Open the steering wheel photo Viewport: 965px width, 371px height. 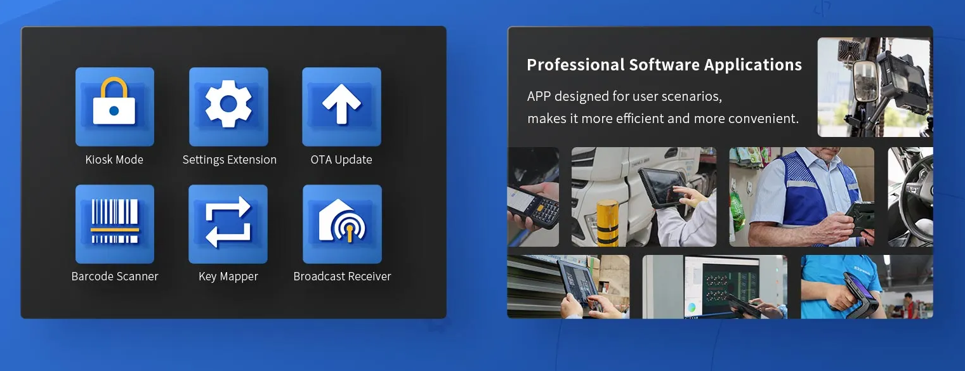point(910,197)
